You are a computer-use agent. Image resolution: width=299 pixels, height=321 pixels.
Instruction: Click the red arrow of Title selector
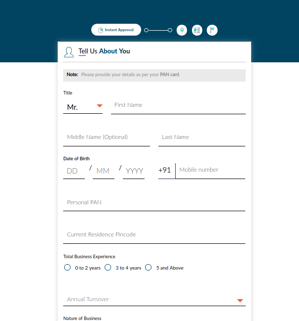[x=99, y=106]
